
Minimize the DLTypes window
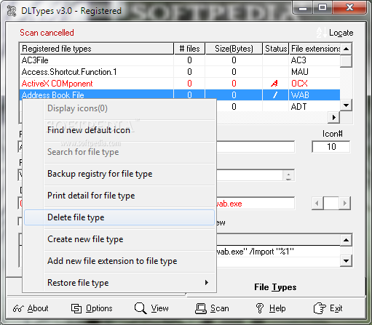coord(303,8)
